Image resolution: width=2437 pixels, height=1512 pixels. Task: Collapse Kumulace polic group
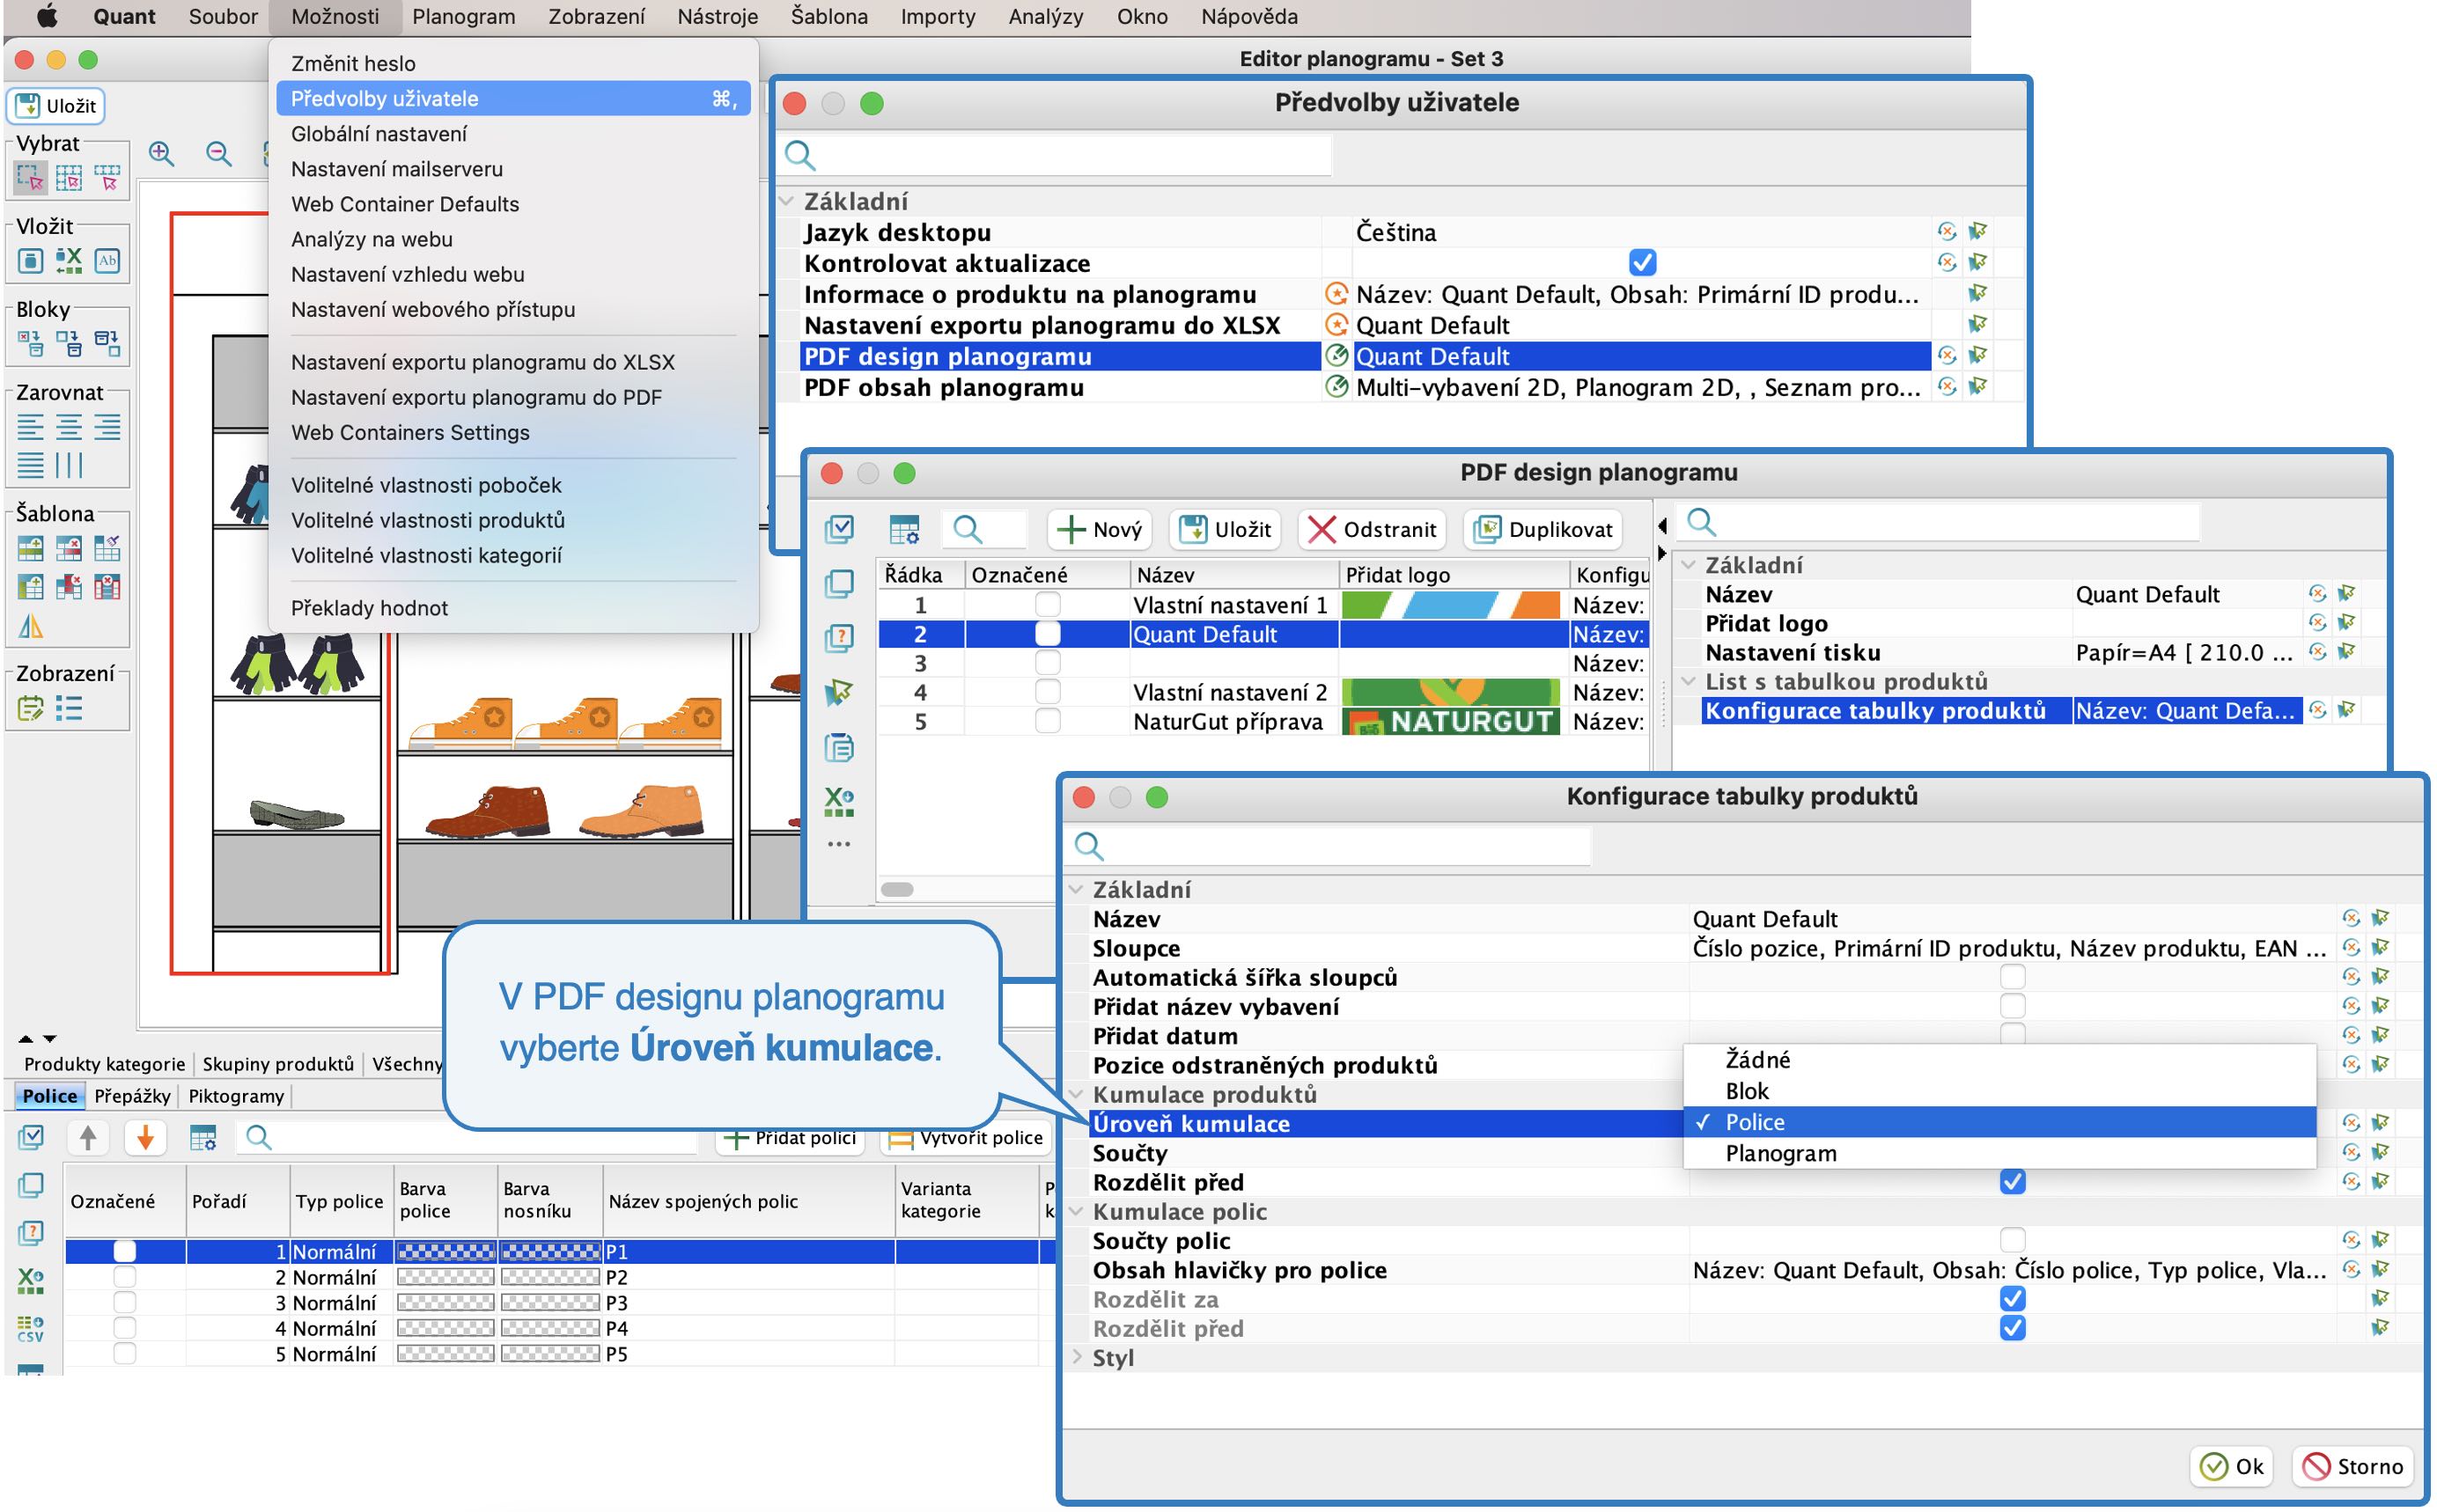point(1077,1212)
